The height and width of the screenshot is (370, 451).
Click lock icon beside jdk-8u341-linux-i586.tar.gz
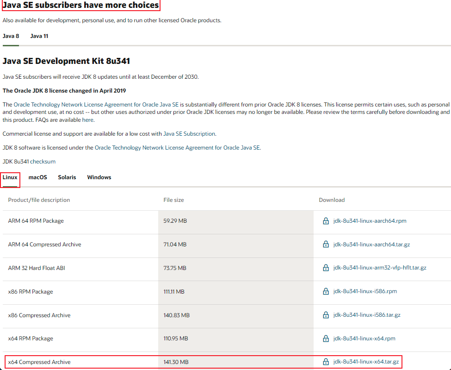(326, 315)
